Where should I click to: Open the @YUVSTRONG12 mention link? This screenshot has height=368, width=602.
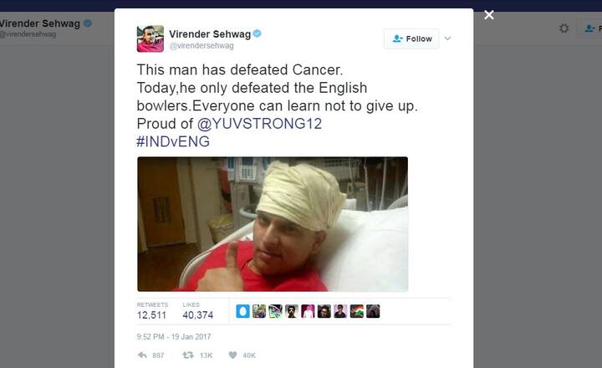tap(259, 124)
